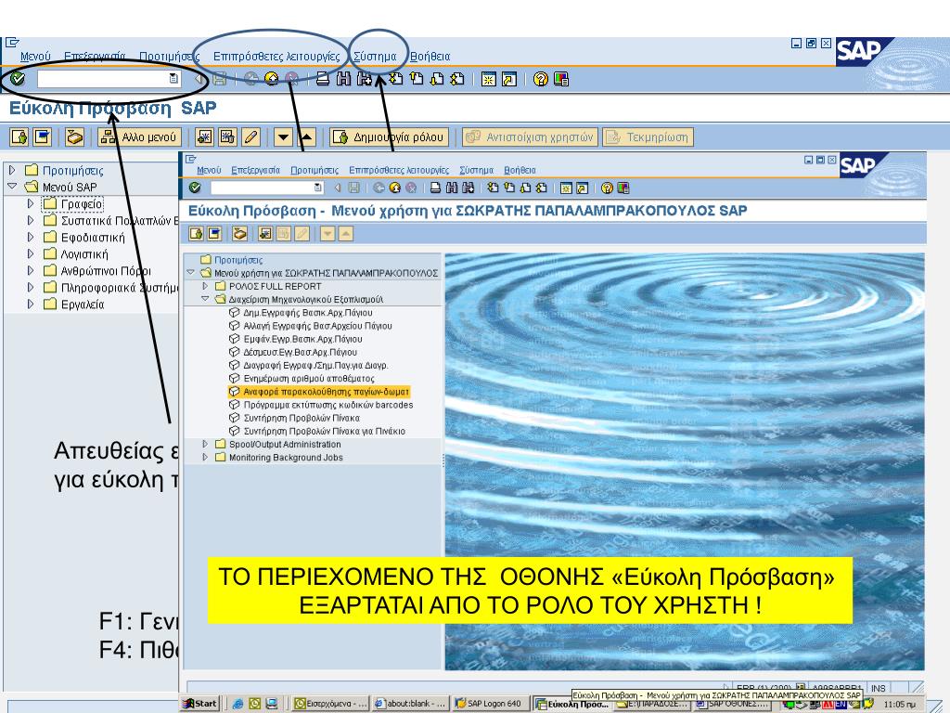Open the Επεξεργασία menu in the front window
950x713 pixels.
click(256, 171)
